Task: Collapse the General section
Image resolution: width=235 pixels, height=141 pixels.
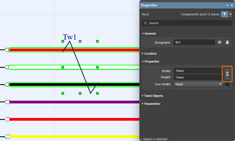Action: pyautogui.click(x=149, y=33)
